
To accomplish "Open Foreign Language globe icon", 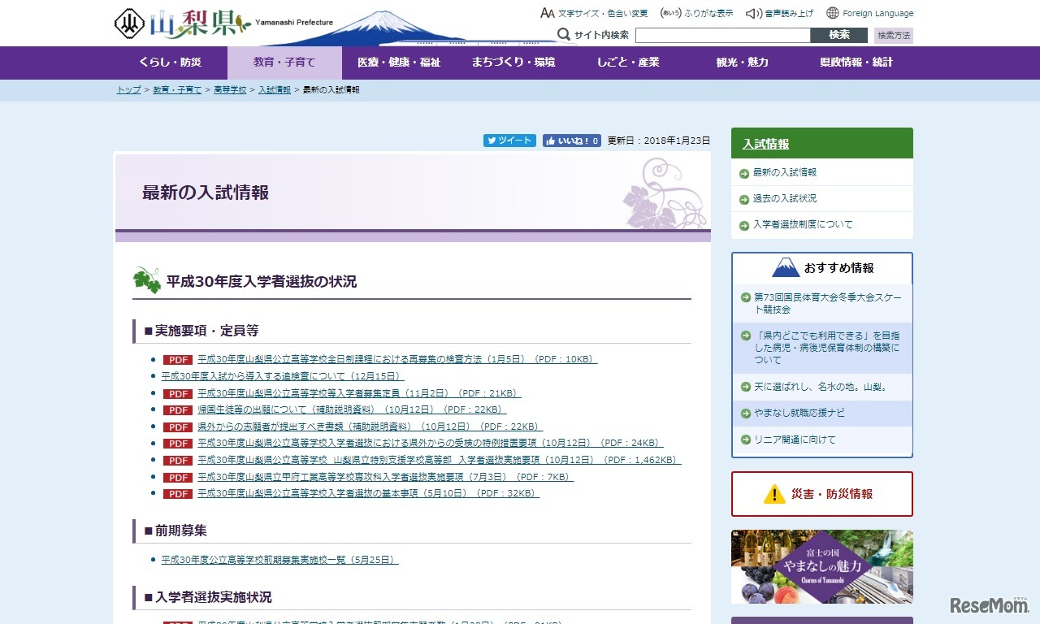I will (x=831, y=13).
